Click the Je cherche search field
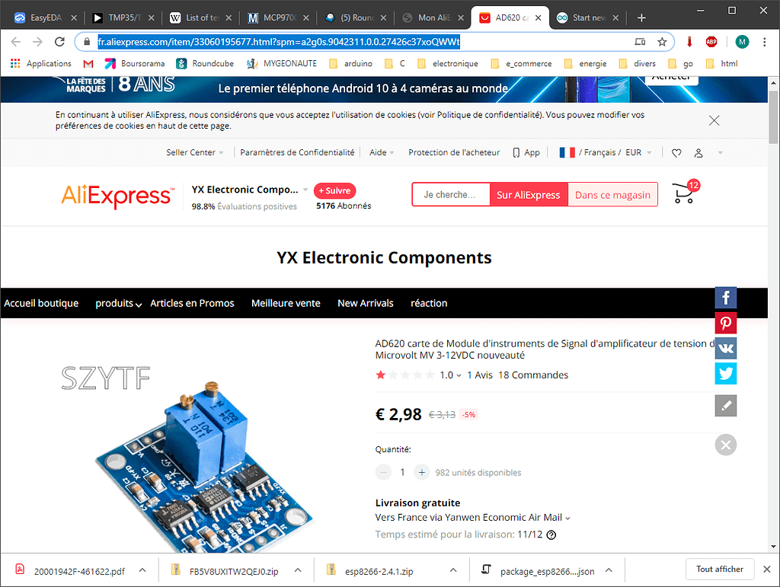The height and width of the screenshot is (587, 780). click(451, 195)
